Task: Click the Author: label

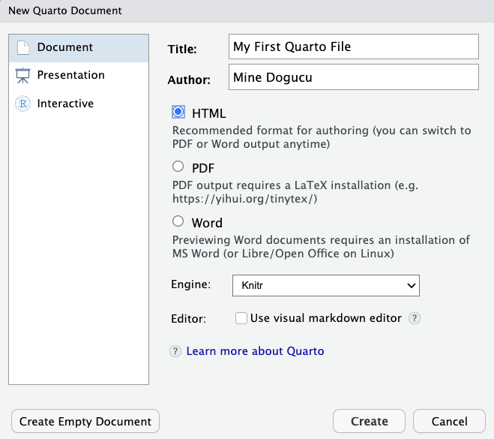Action: click(x=189, y=80)
